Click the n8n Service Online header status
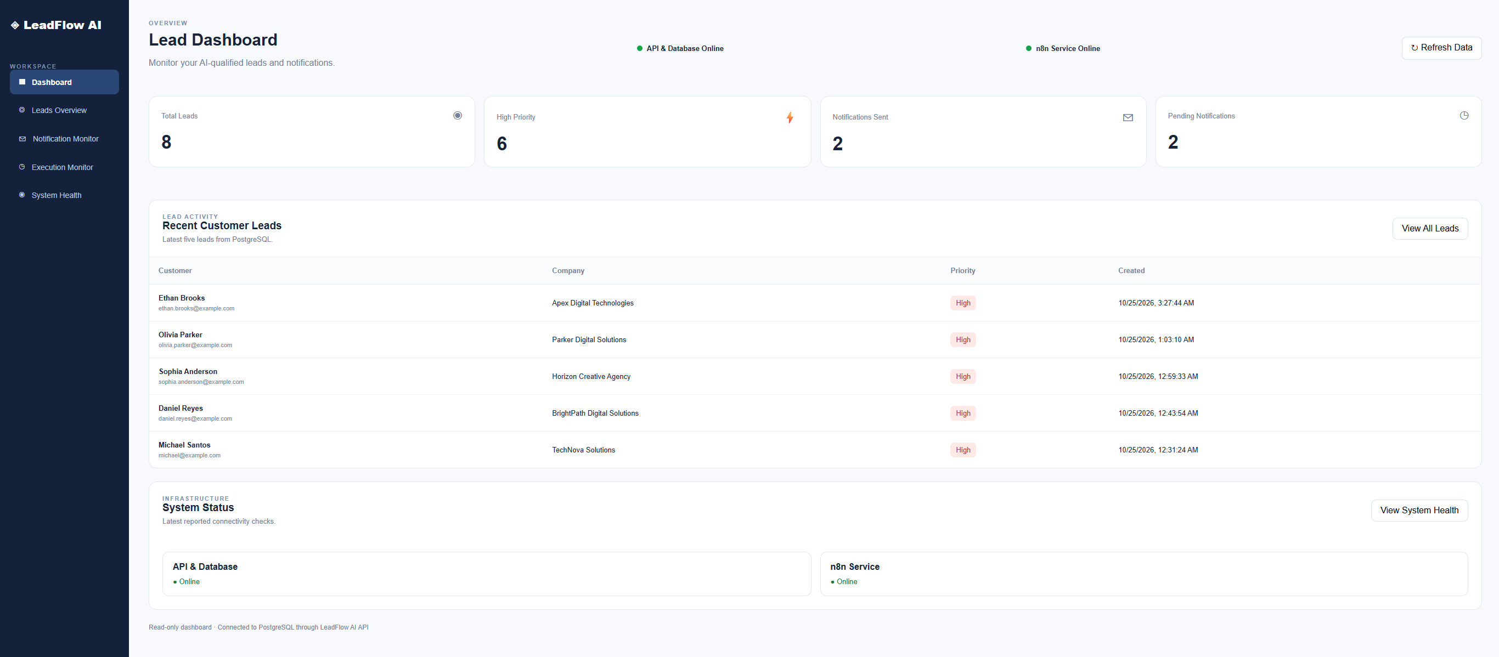The image size is (1499, 657). 1063,48
